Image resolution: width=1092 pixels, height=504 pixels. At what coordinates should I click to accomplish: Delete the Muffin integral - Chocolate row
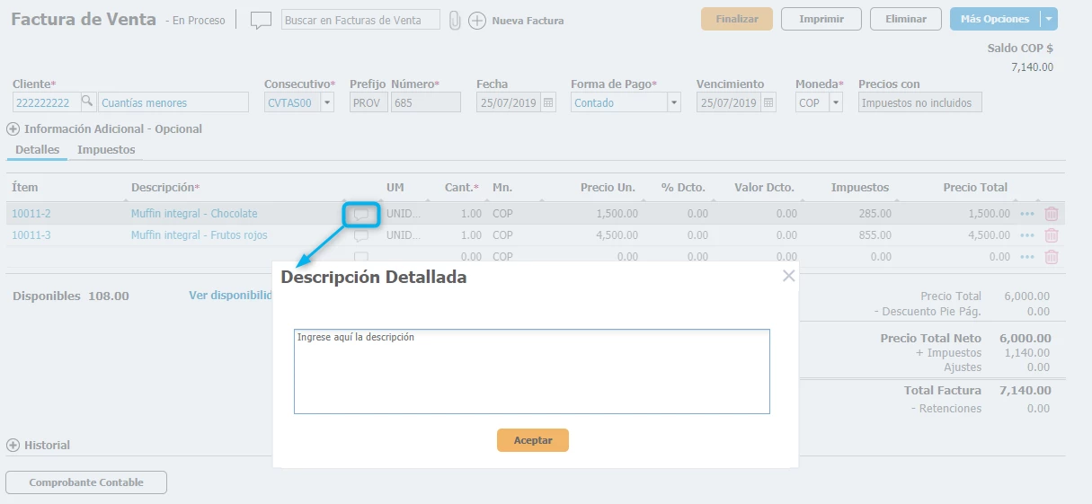tap(1051, 214)
